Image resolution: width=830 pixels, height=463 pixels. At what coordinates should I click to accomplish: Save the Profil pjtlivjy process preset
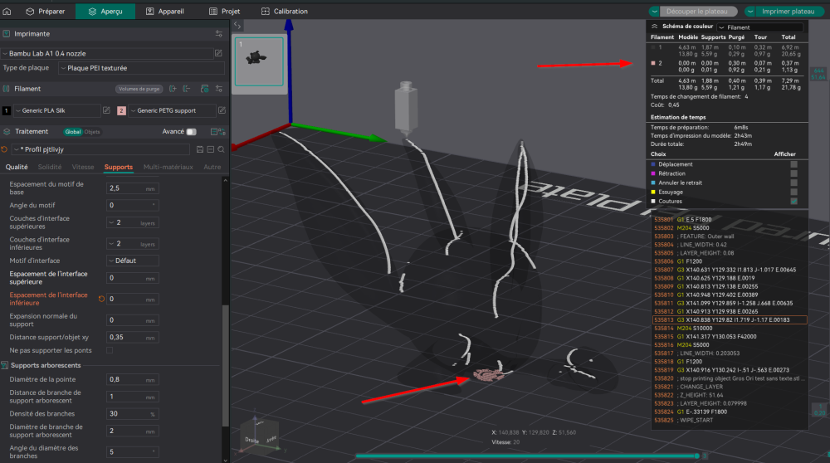[199, 149]
